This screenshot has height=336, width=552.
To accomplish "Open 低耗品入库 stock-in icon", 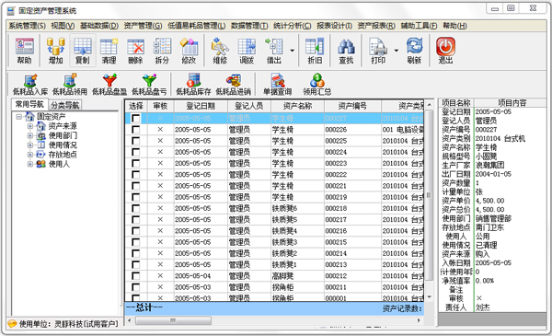I will (30, 85).
